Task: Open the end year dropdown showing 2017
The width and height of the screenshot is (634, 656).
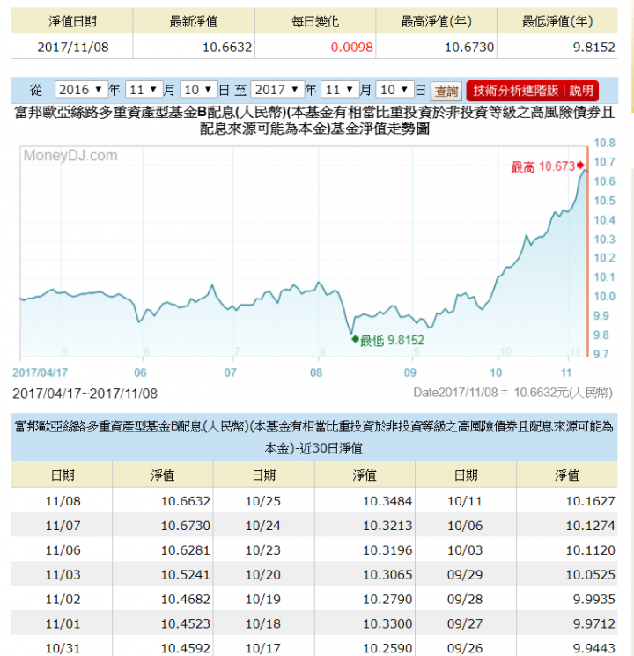Action: pos(277,90)
